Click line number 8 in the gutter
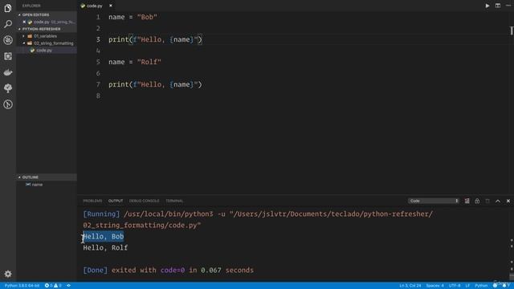Screen dimensions: 514x289 coord(98,96)
